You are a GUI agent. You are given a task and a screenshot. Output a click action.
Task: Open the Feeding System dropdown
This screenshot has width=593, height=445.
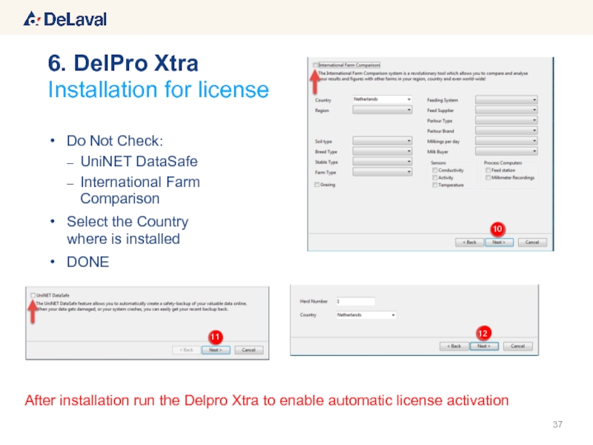tap(506, 100)
